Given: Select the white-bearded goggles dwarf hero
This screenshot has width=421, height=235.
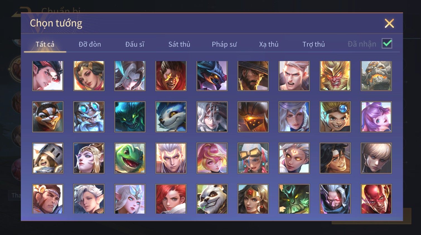Looking at the screenshot, I should [x=89, y=117].
